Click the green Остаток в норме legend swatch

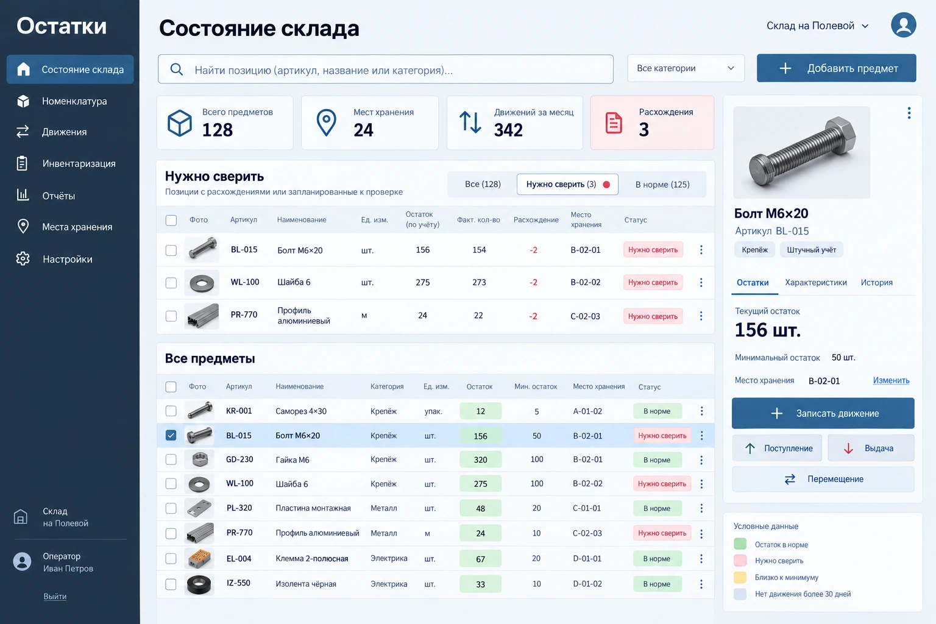[740, 544]
